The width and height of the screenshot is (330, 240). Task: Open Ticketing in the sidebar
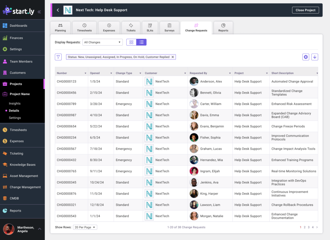point(17,153)
